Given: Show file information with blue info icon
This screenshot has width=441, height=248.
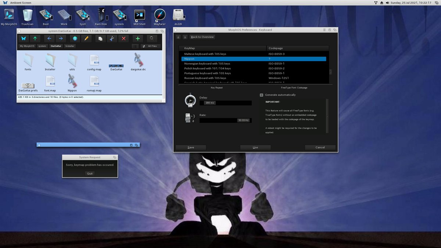Looking at the screenshot, I should [75, 38].
